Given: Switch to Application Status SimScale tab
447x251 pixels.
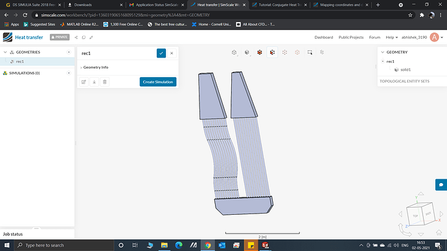Looking at the screenshot, I should (157, 5).
